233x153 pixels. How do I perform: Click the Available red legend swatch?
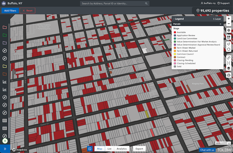pos(174,32)
